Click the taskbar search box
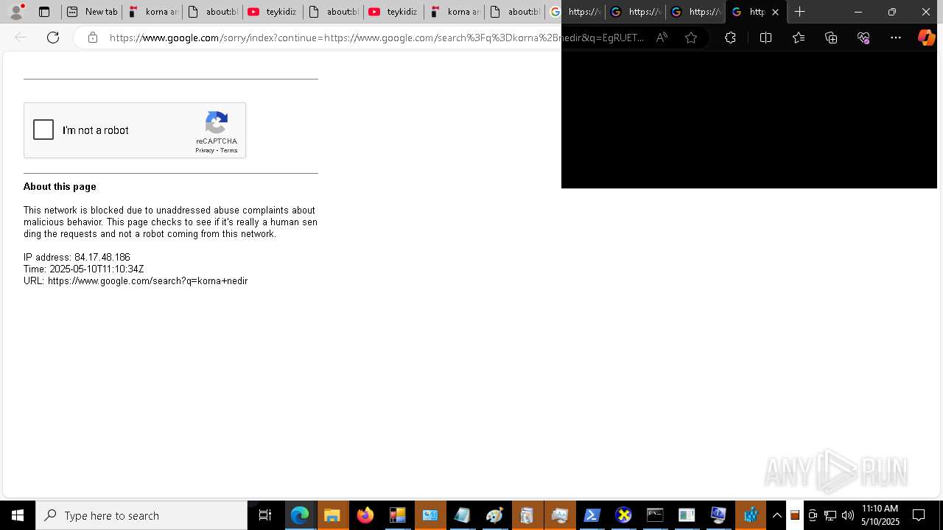The width and height of the screenshot is (943, 530). point(141,515)
